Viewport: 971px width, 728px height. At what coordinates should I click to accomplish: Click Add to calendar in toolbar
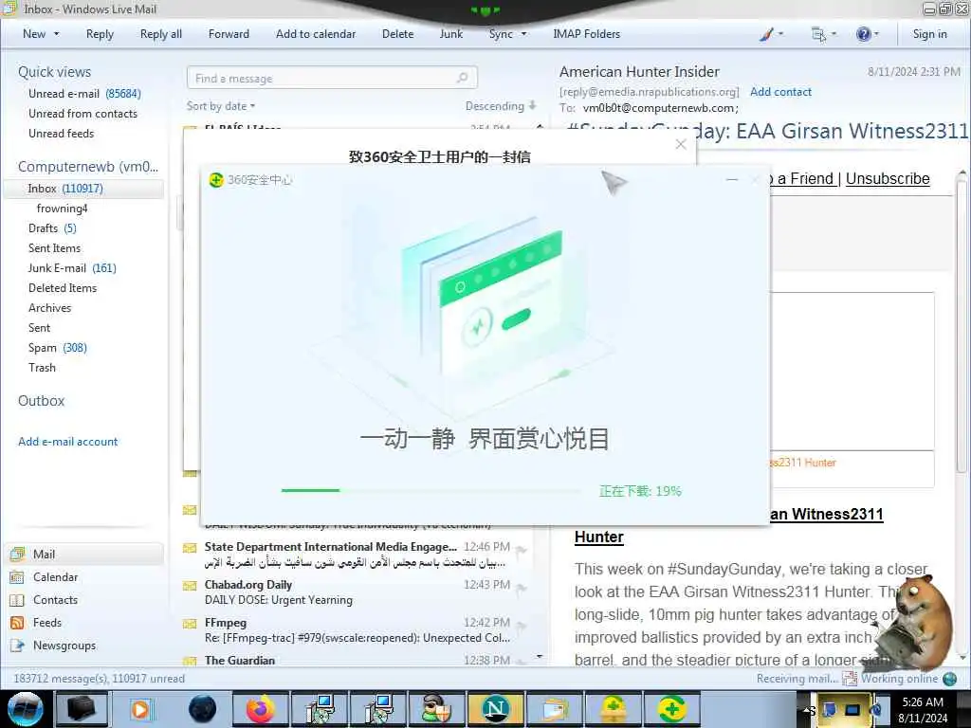pos(316,34)
